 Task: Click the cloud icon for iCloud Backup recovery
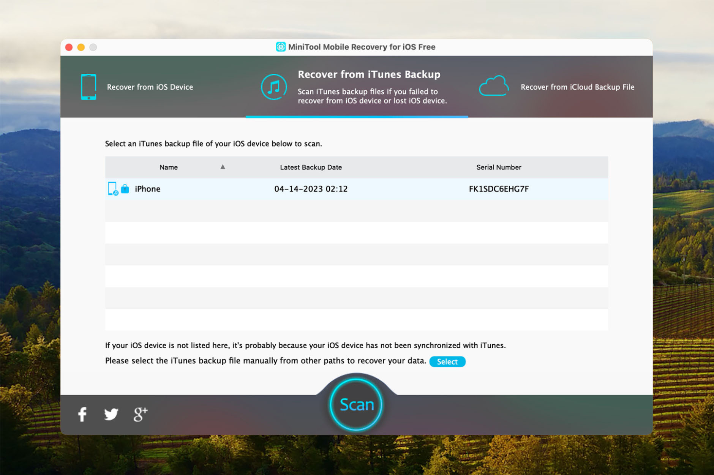(x=493, y=86)
